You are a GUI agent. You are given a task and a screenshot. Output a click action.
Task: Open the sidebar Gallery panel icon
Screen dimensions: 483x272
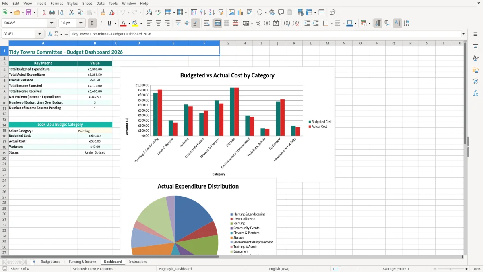tap(475, 70)
